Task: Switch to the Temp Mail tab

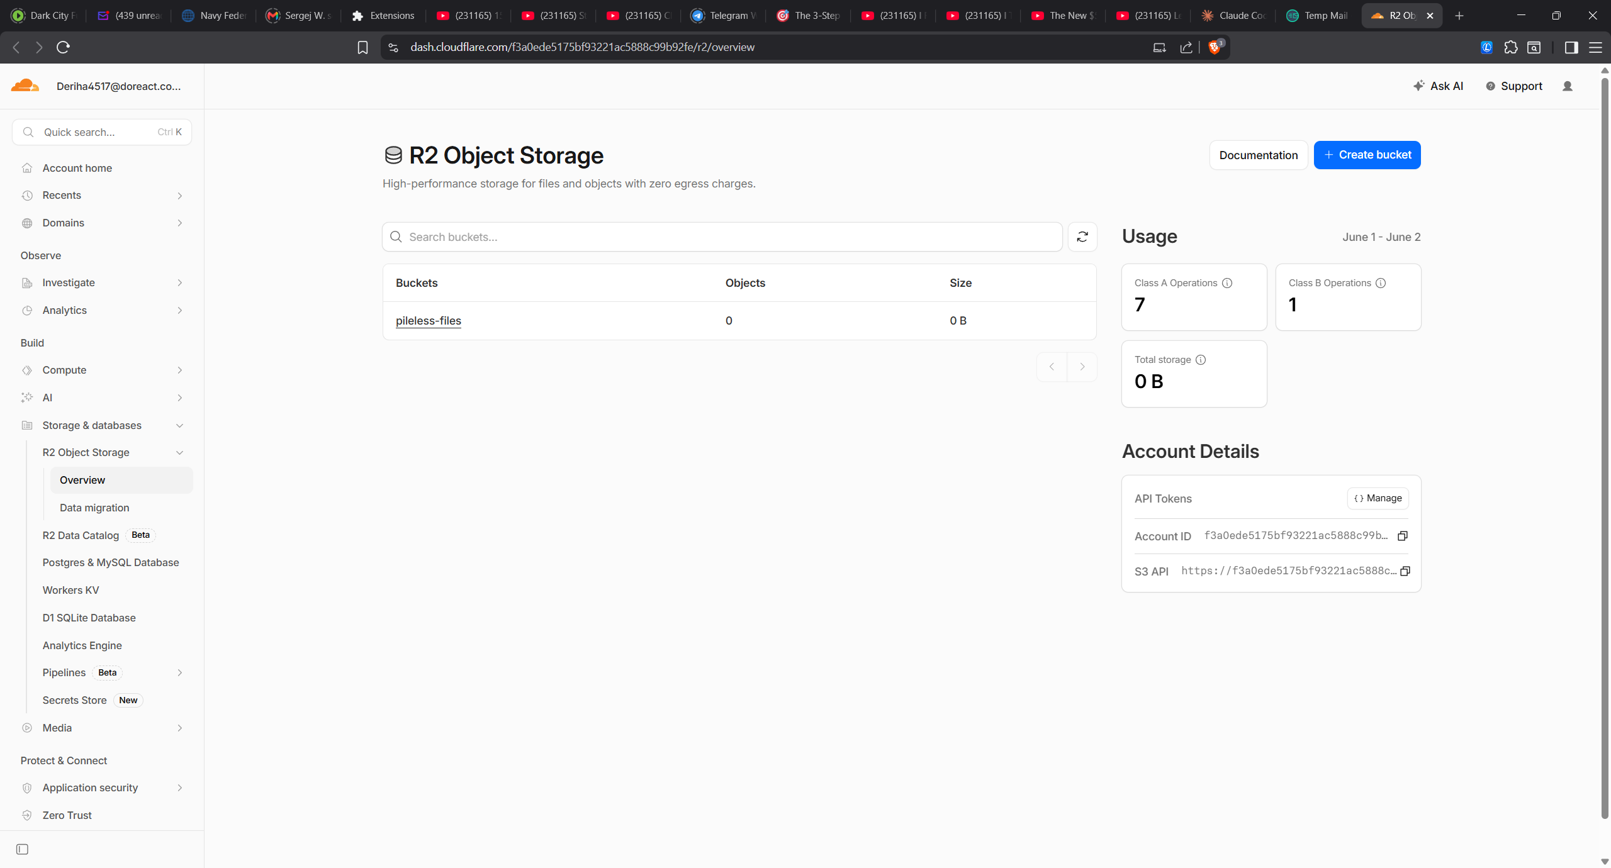Action: coord(1318,16)
